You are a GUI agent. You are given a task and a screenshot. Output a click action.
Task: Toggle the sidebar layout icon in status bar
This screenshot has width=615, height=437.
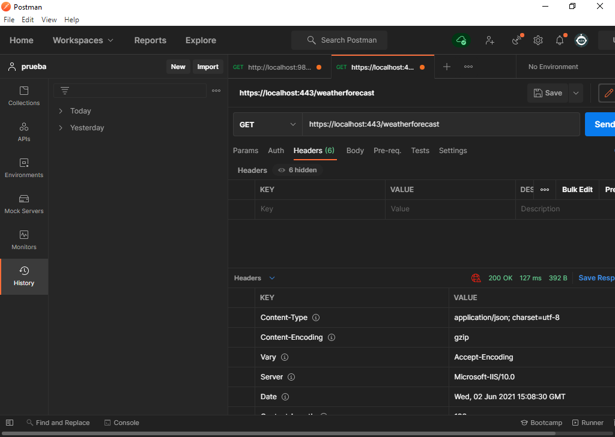pos(10,423)
